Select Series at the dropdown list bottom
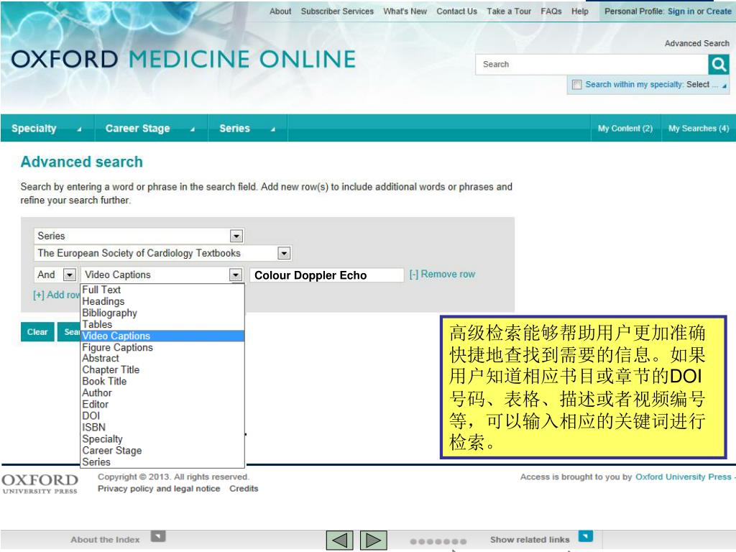This screenshot has width=736, height=552. point(162,462)
